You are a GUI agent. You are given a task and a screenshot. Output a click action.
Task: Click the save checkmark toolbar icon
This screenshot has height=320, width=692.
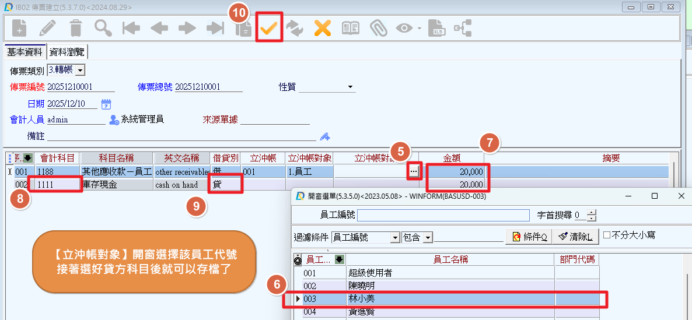coord(269,29)
